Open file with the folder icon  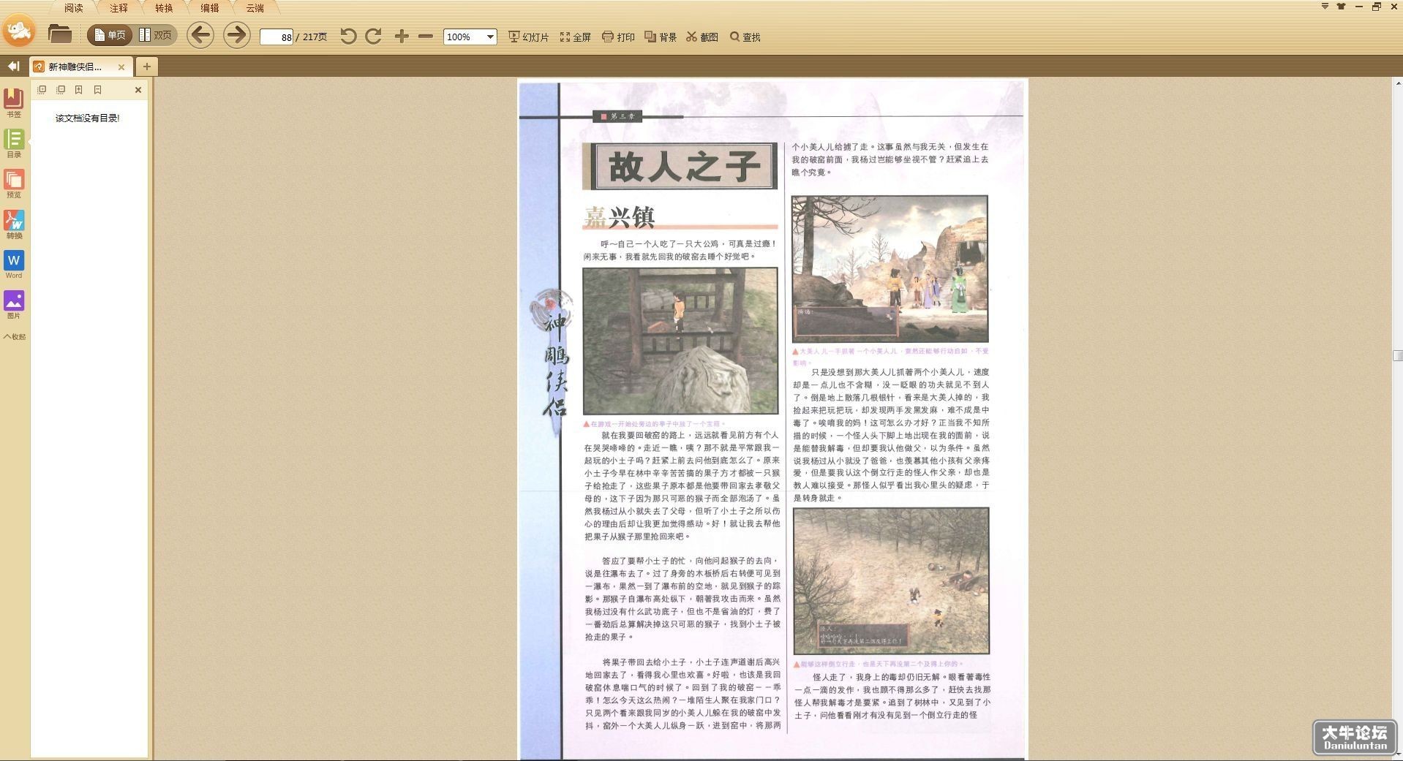(x=59, y=34)
